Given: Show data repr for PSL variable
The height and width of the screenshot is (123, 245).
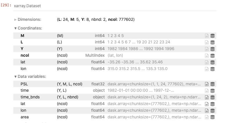Looking at the screenshot, I should pos(212,84).
